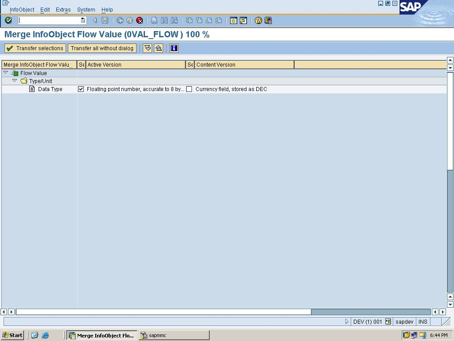
Task: Click the green Enter checkmark icon
Action: (8, 20)
